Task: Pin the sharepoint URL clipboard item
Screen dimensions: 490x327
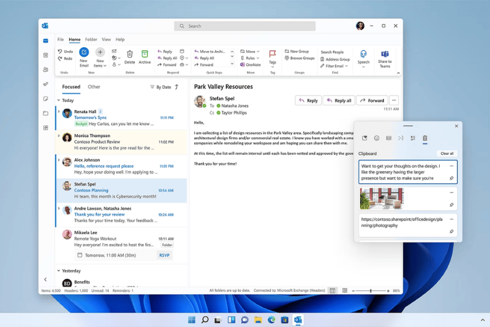Action: [x=452, y=231]
